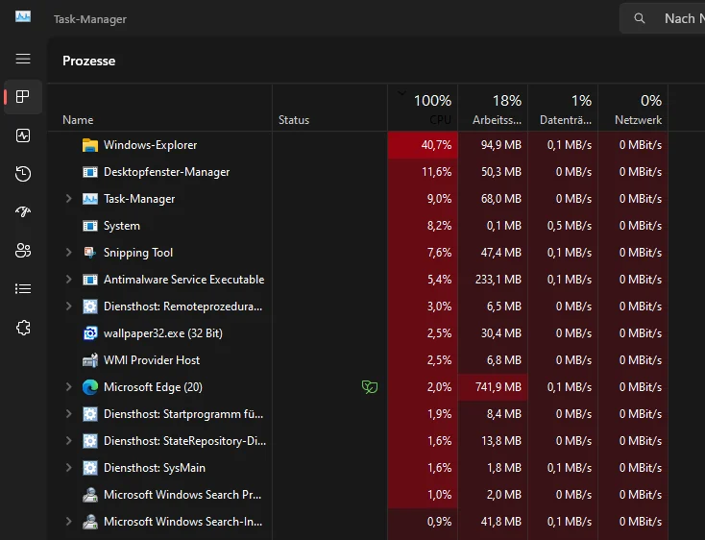The image size is (705, 540).
Task: Expand Diensthost: StateRepository-Di... group
Action: click(68, 441)
